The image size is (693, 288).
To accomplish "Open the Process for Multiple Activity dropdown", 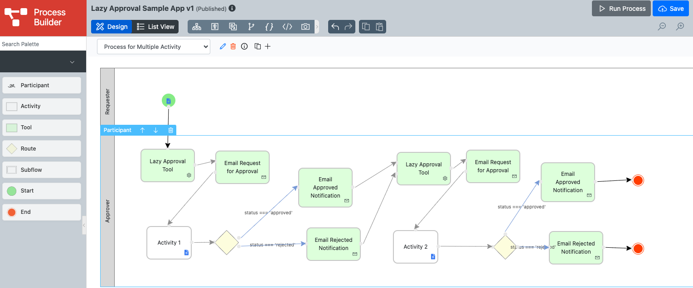I will coord(154,47).
